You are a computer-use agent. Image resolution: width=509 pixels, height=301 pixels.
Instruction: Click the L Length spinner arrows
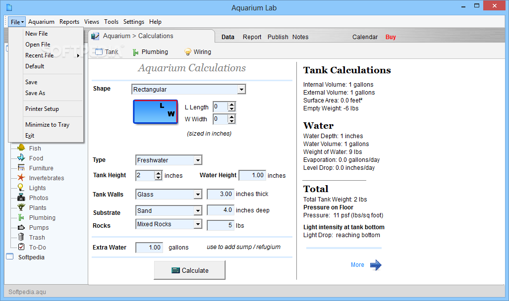click(x=231, y=107)
